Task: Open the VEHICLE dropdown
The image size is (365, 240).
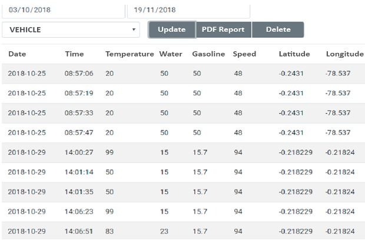Action: (71, 30)
